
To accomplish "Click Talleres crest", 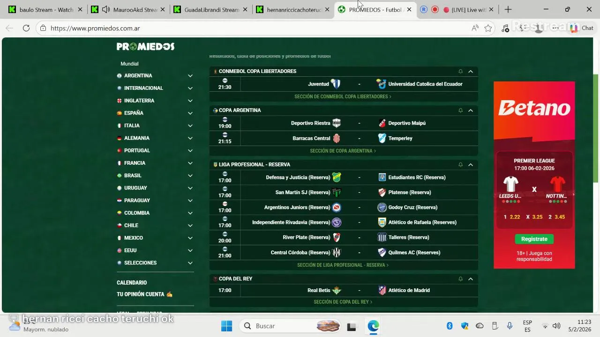I will [382, 237].
